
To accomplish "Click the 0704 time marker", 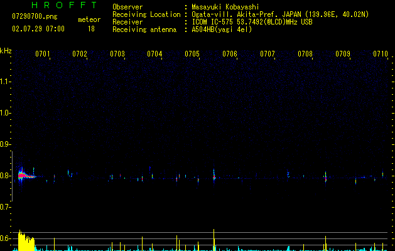I will point(154,53).
